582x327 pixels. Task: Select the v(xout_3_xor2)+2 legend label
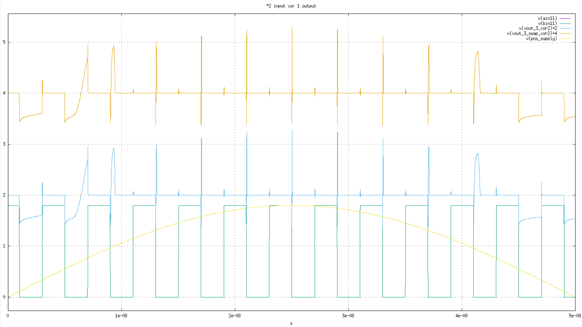538,28
